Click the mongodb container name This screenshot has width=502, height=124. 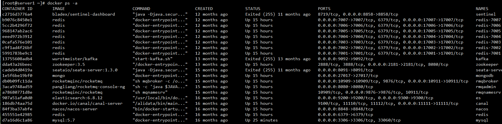pos(484,76)
